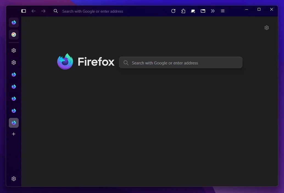
Task: Click the search box beside the Firefox logo
Action: [181, 63]
